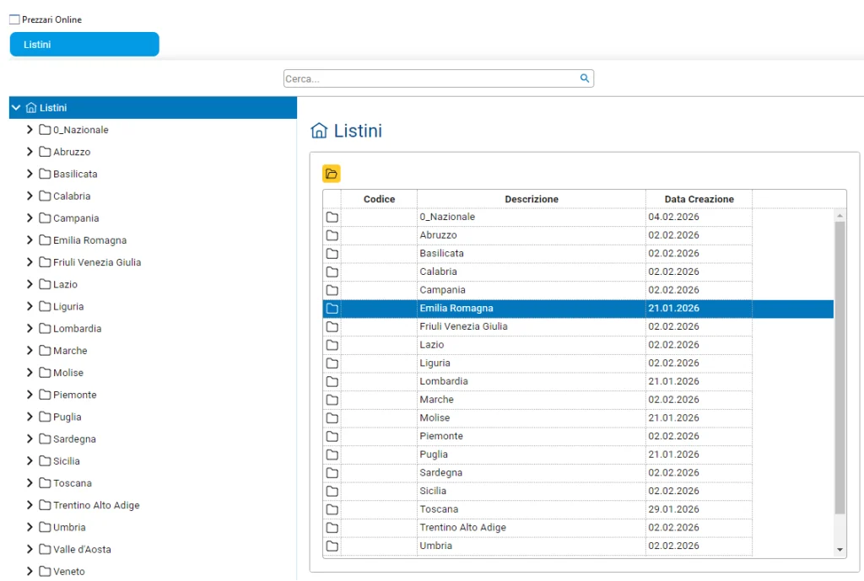864x581 pixels.
Task: Switch to the Listini tab
Action: point(84,44)
